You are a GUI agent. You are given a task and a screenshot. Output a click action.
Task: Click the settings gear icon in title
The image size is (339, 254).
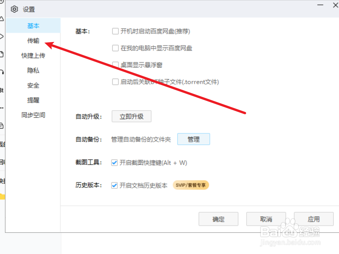click(x=15, y=9)
